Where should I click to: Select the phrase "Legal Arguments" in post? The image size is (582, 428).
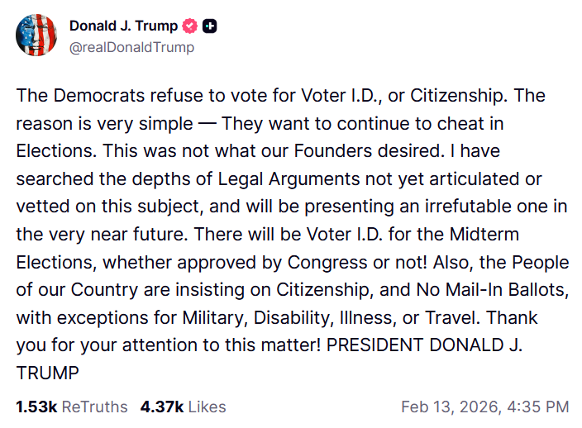coord(289,179)
